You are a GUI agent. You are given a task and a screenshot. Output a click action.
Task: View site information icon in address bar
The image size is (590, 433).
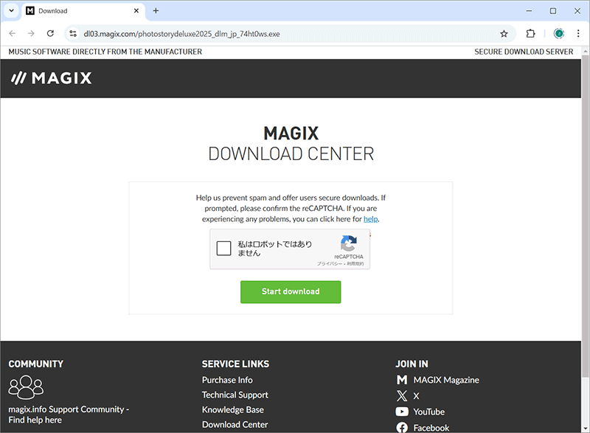73,34
